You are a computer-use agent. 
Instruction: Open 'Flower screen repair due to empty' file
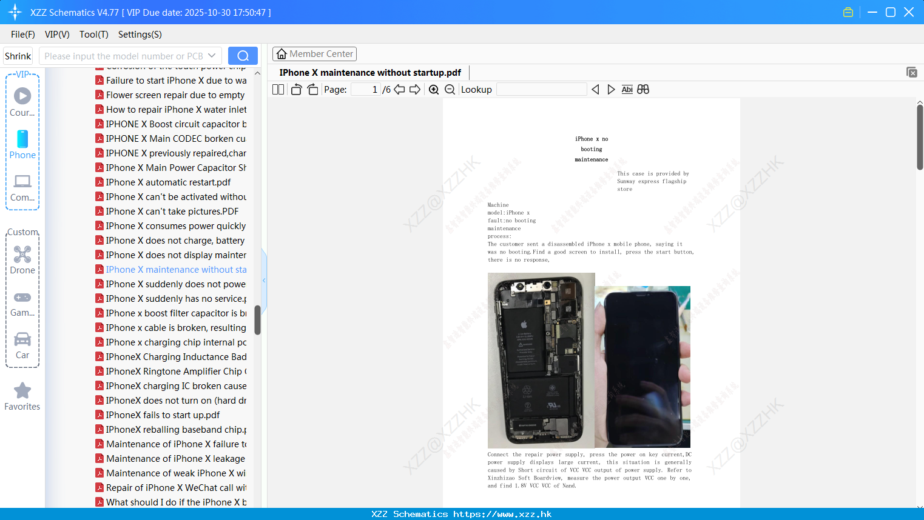[x=170, y=95]
